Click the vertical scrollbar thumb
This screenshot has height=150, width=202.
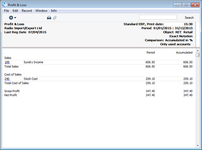click(x=198, y=55)
